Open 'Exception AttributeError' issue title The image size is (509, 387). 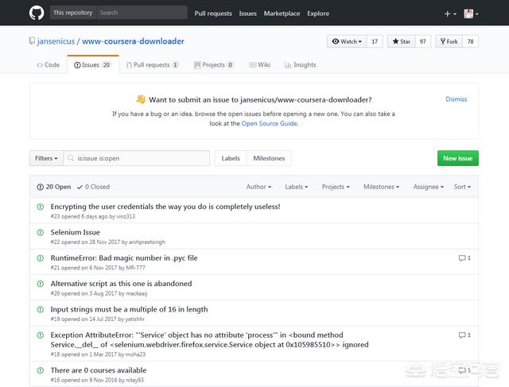(209, 339)
